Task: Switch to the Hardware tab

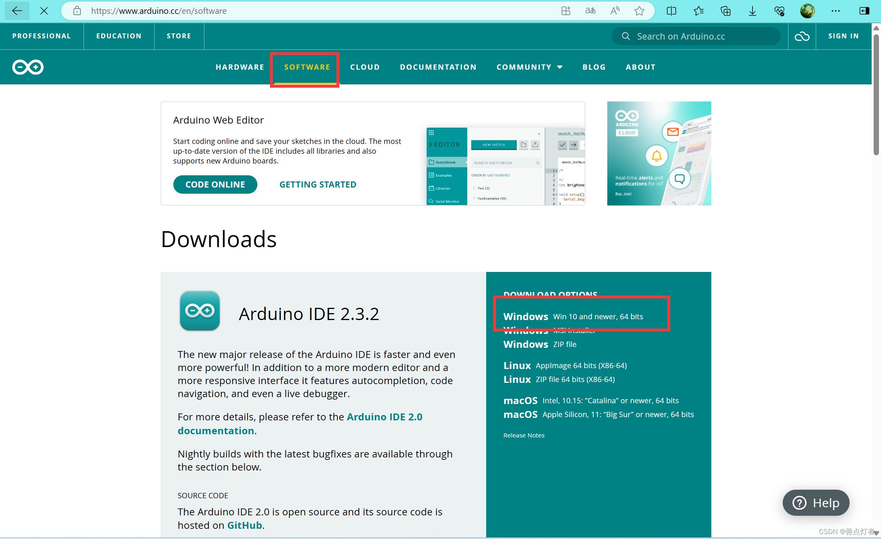Action: tap(240, 67)
